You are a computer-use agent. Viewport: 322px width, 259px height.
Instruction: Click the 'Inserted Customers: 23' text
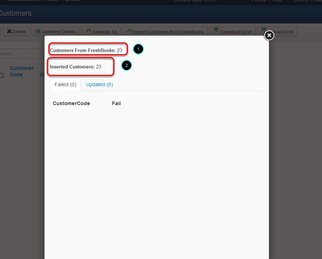click(x=76, y=67)
